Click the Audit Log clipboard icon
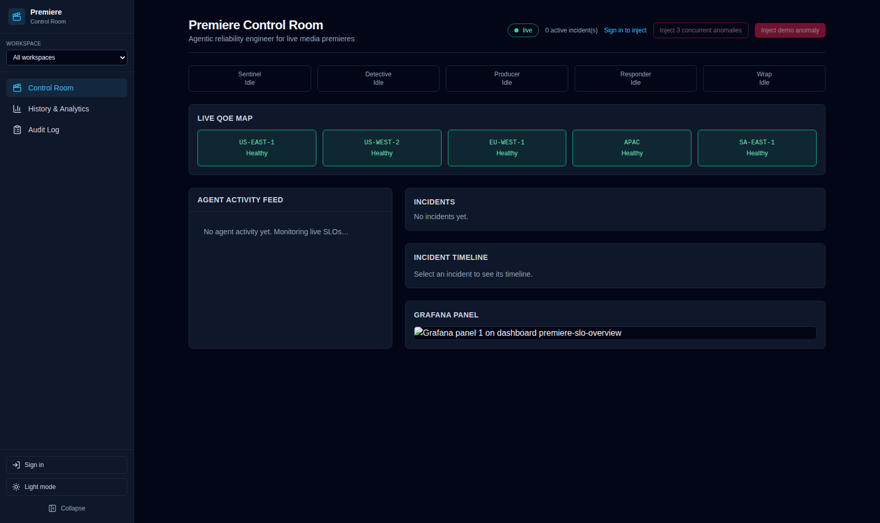The height and width of the screenshot is (523, 880). coord(17,130)
